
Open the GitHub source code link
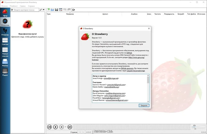click(x=129, y=53)
